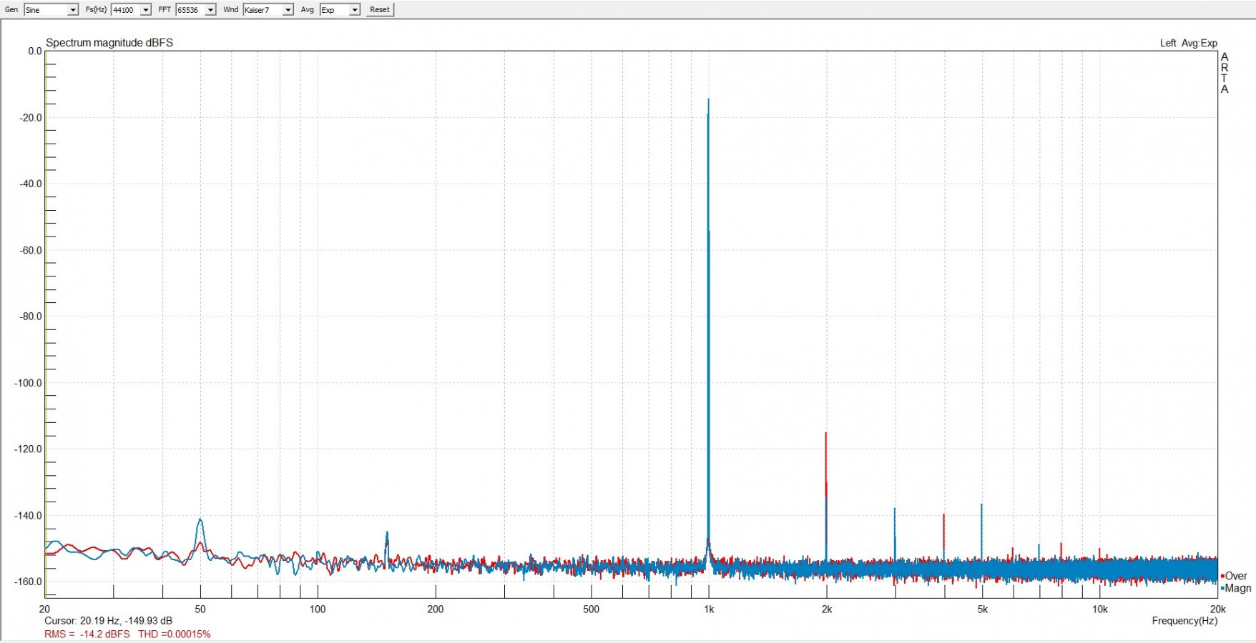
Task: Click the red 2 kHz harmonic peak
Action: point(825,434)
